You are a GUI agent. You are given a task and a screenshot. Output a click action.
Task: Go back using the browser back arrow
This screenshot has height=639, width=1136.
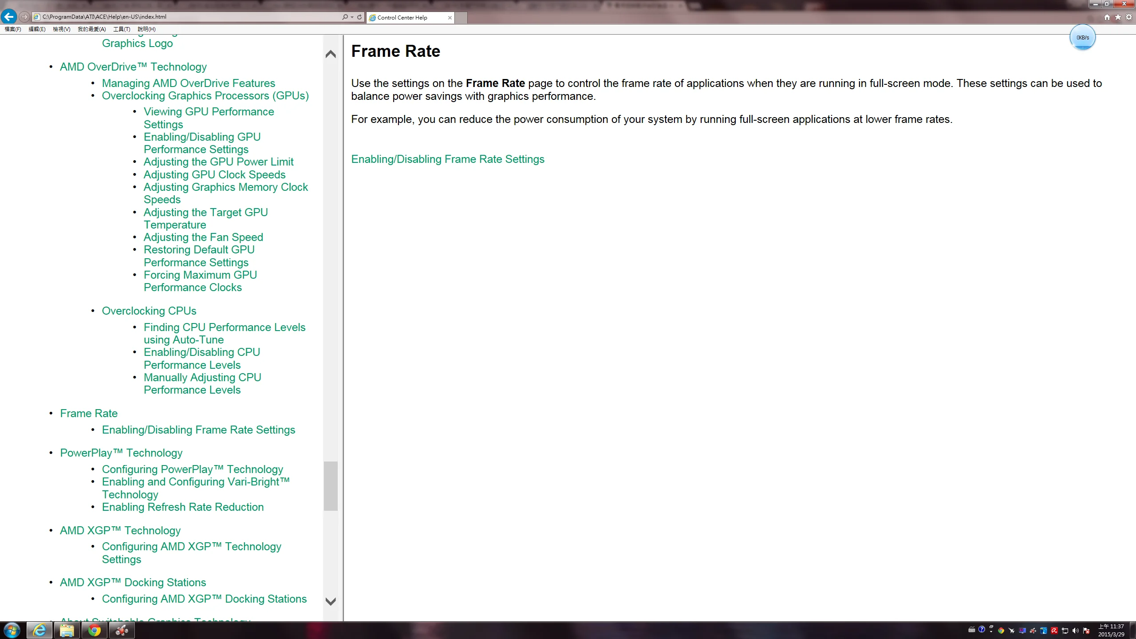tap(9, 17)
